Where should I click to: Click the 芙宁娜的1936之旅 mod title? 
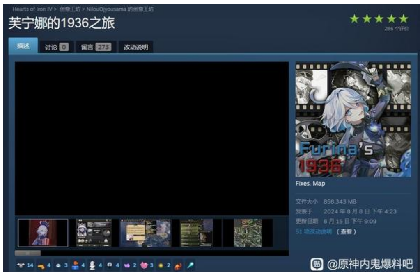coord(62,23)
